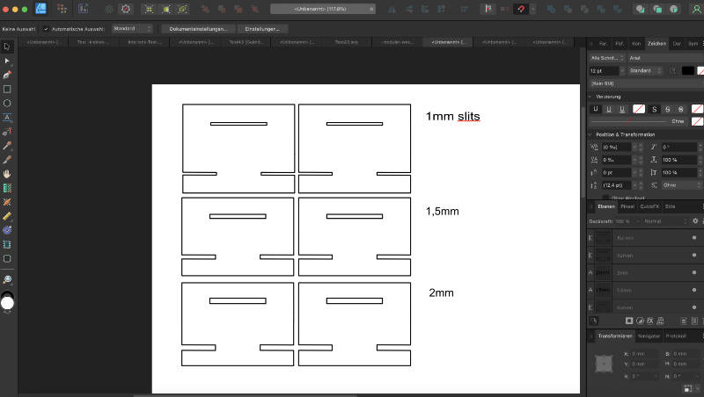Viewport: 704px width, 397px height.
Task: Select the Node tool
Action: point(7,60)
